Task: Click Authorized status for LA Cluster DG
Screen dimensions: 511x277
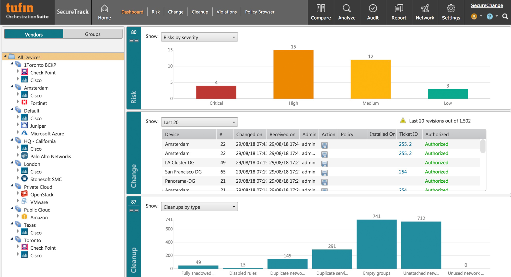Action: [436, 162]
